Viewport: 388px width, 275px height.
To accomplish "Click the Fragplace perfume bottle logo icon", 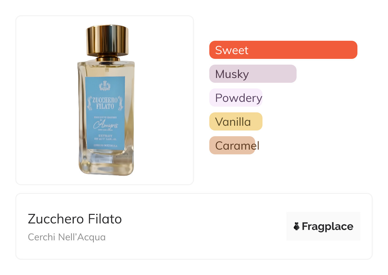I will (297, 226).
